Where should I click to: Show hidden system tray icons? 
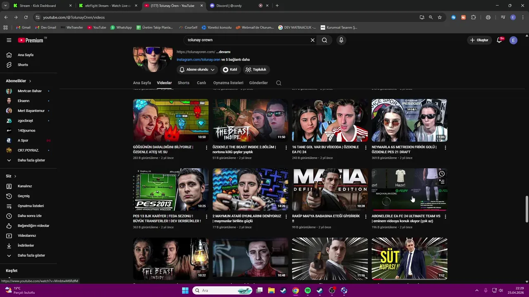(477, 290)
